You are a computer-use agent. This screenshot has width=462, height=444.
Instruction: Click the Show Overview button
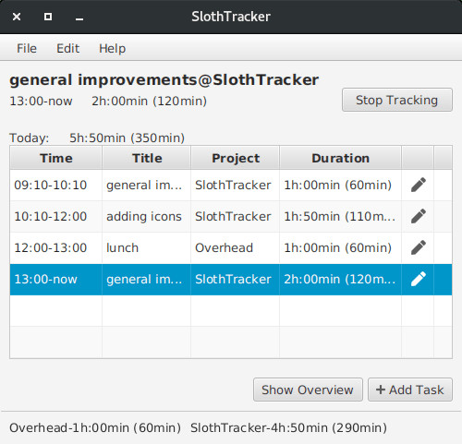308,390
